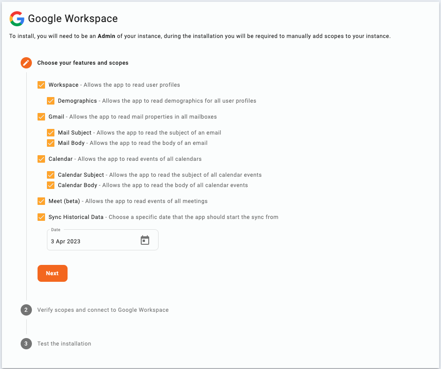This screenshot has width=441, height=369.
Task: Uncheck the Workspace checkbox
Action: pos(41,85)
